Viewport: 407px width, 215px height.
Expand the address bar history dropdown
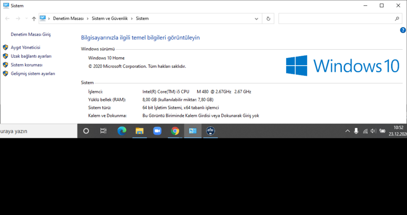click(256, 19)
